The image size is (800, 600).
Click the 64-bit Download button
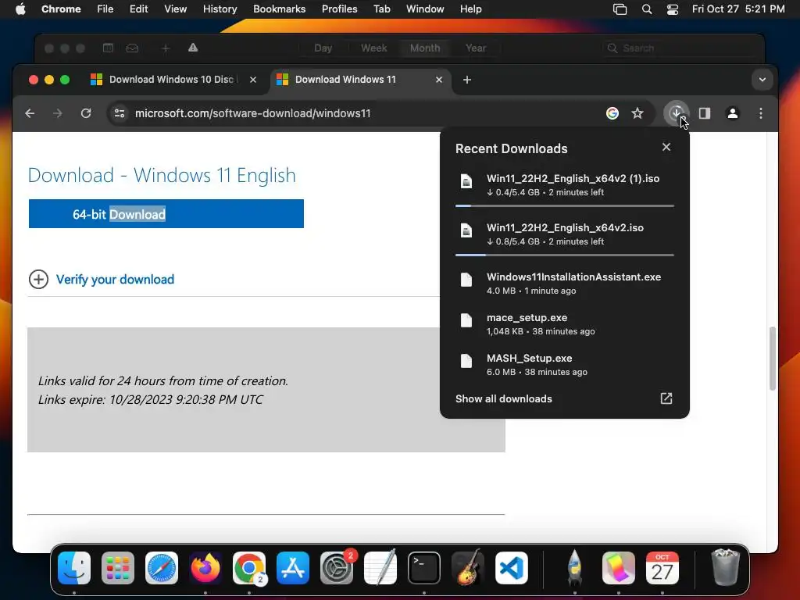pos(166,214)
